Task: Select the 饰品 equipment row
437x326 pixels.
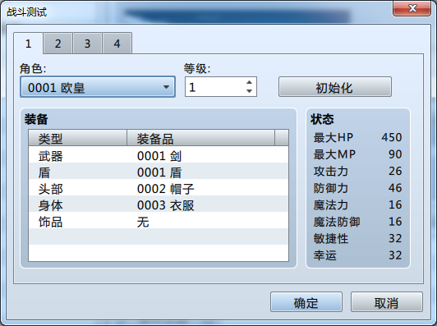Action: click(x=159, y=220)
